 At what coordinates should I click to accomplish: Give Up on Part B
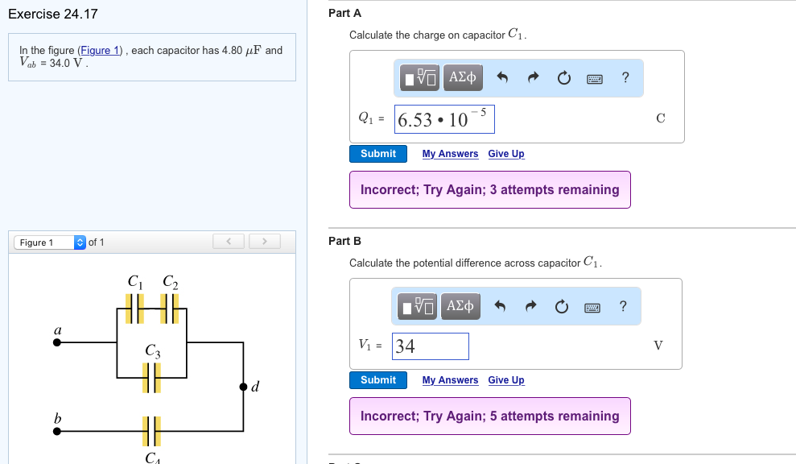click(x=505, y=379)
